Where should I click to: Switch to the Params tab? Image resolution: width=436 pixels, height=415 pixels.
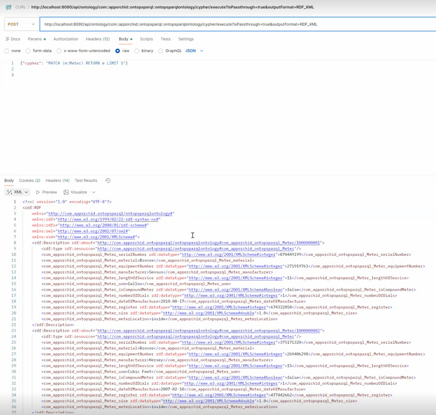37,39
